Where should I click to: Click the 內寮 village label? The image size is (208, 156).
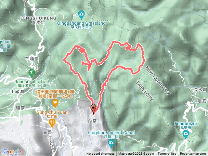pyautogui.click(x=92, y=121)
